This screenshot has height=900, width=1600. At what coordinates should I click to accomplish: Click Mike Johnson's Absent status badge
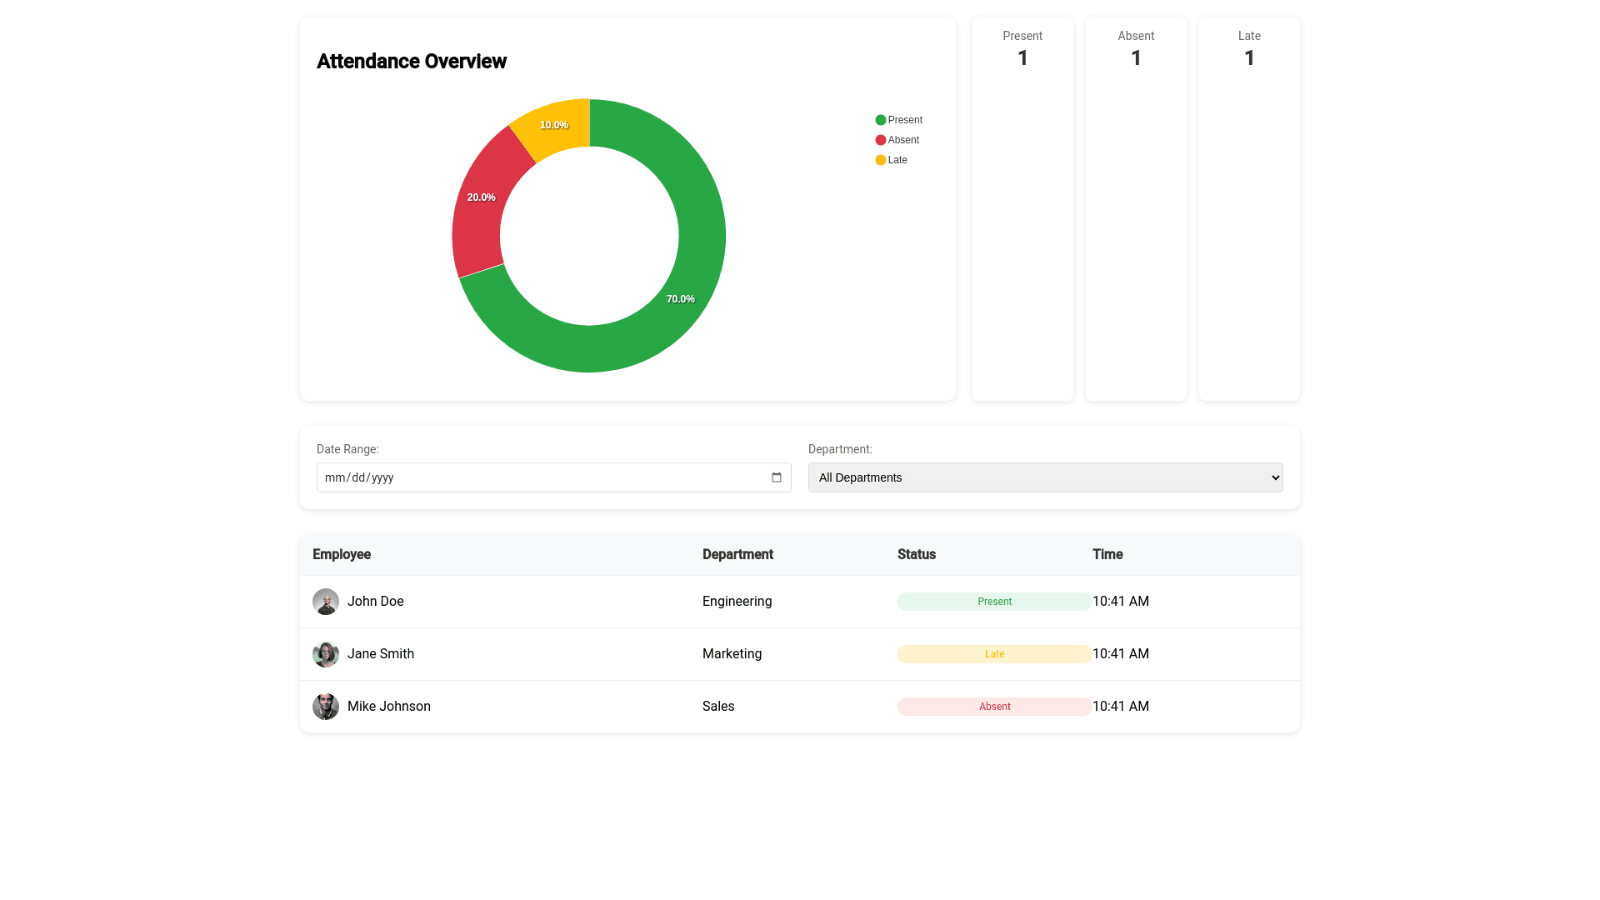coord(994,707)
